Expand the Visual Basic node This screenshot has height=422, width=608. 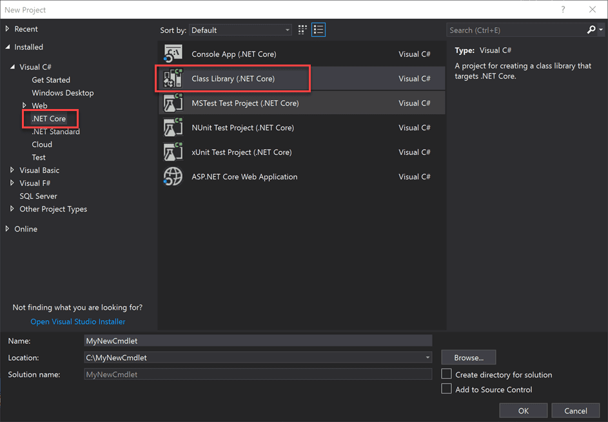point(12,170)
